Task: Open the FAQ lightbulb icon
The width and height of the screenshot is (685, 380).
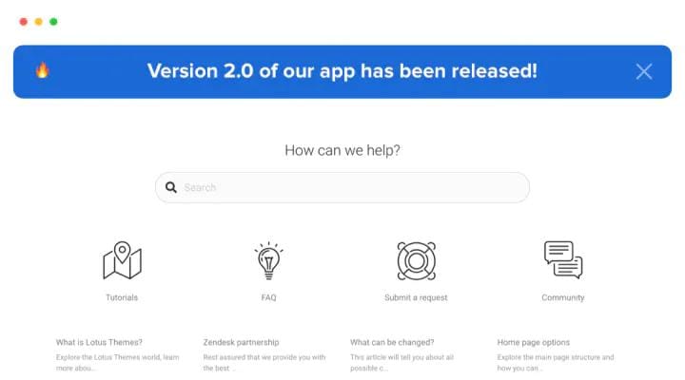Action: [268, 260]
